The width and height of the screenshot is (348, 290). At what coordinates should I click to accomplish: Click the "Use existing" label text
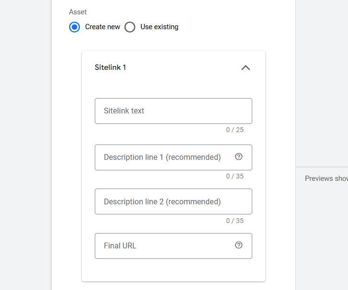coord(159,27)
